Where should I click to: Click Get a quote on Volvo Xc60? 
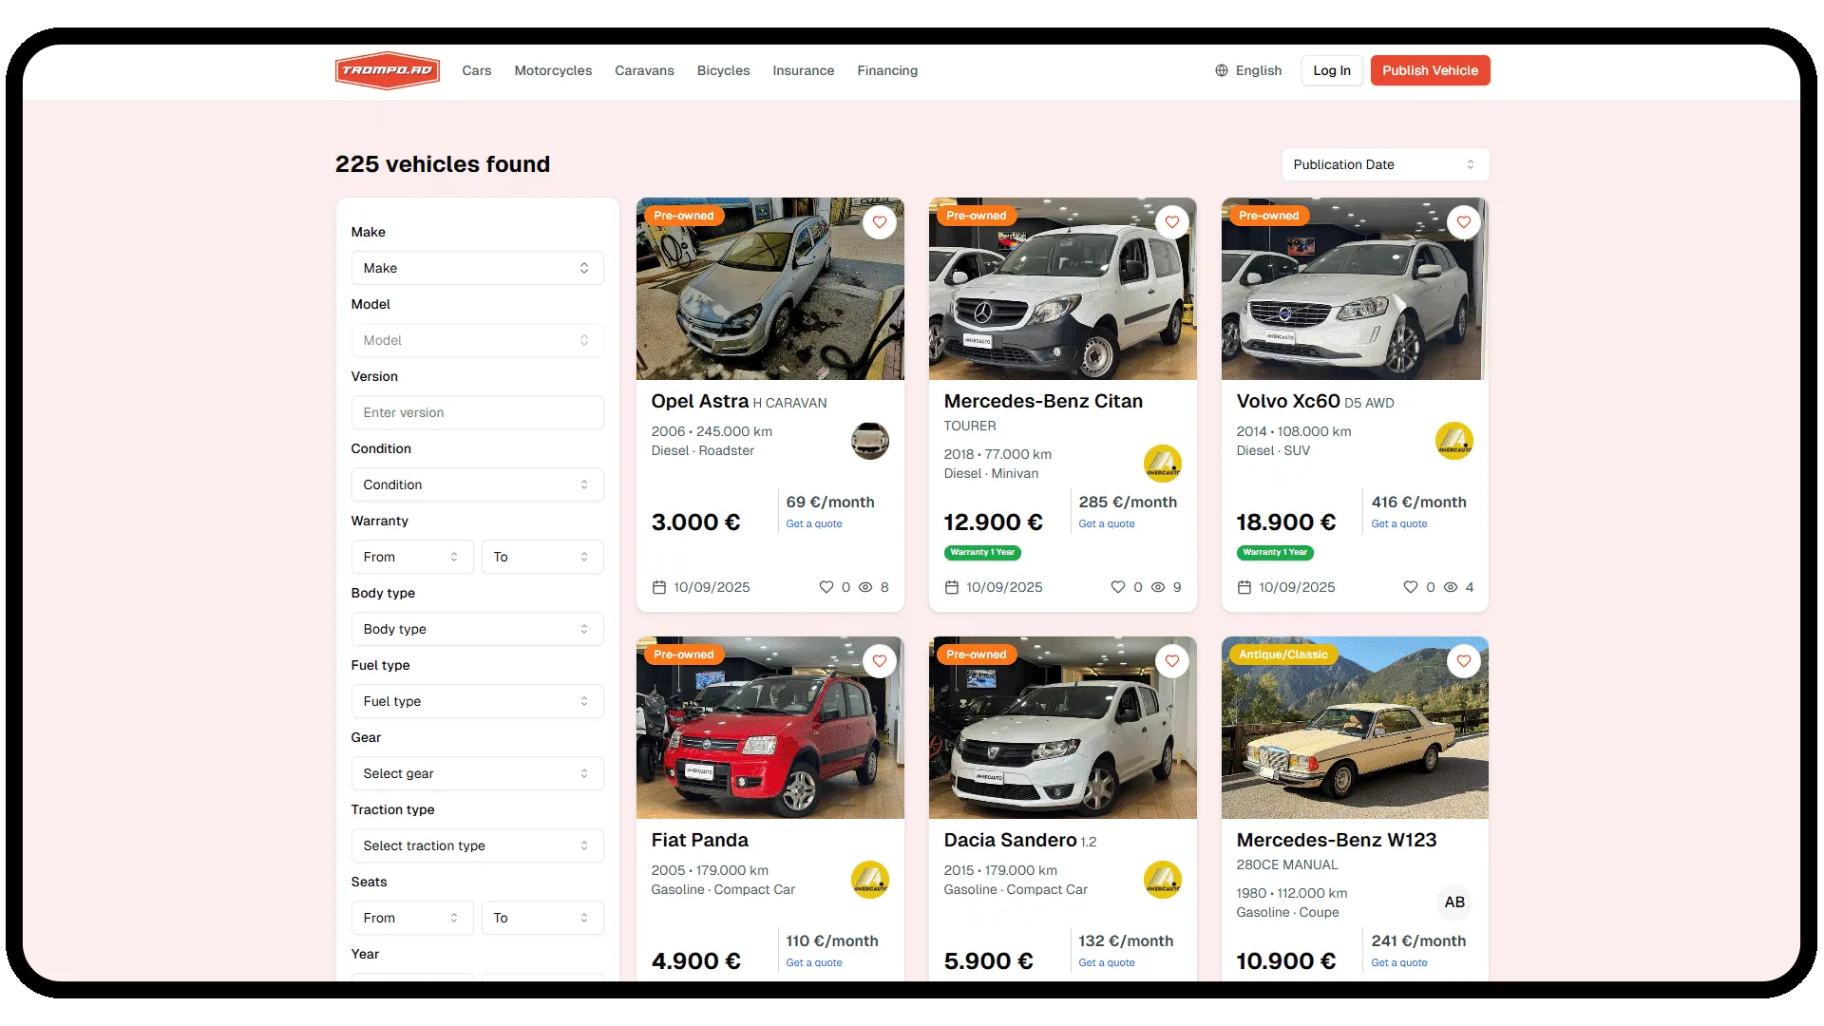pyautogui.click(x=1399, y=523)
